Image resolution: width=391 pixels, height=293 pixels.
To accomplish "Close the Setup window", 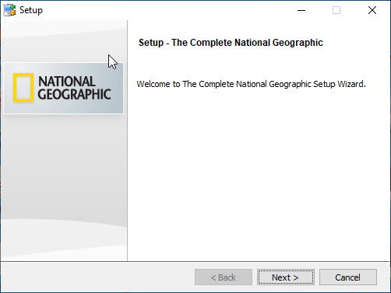I will [372, 10].
